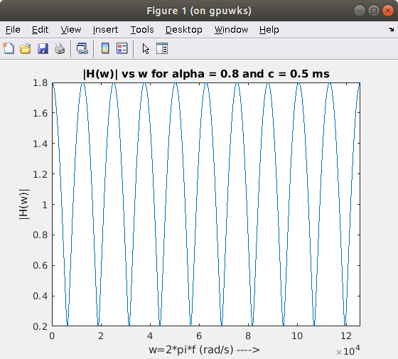Screen dimensions: 398x359
Task: Select the y-axis label |H(w)|
Action: (x=24, y=204)
